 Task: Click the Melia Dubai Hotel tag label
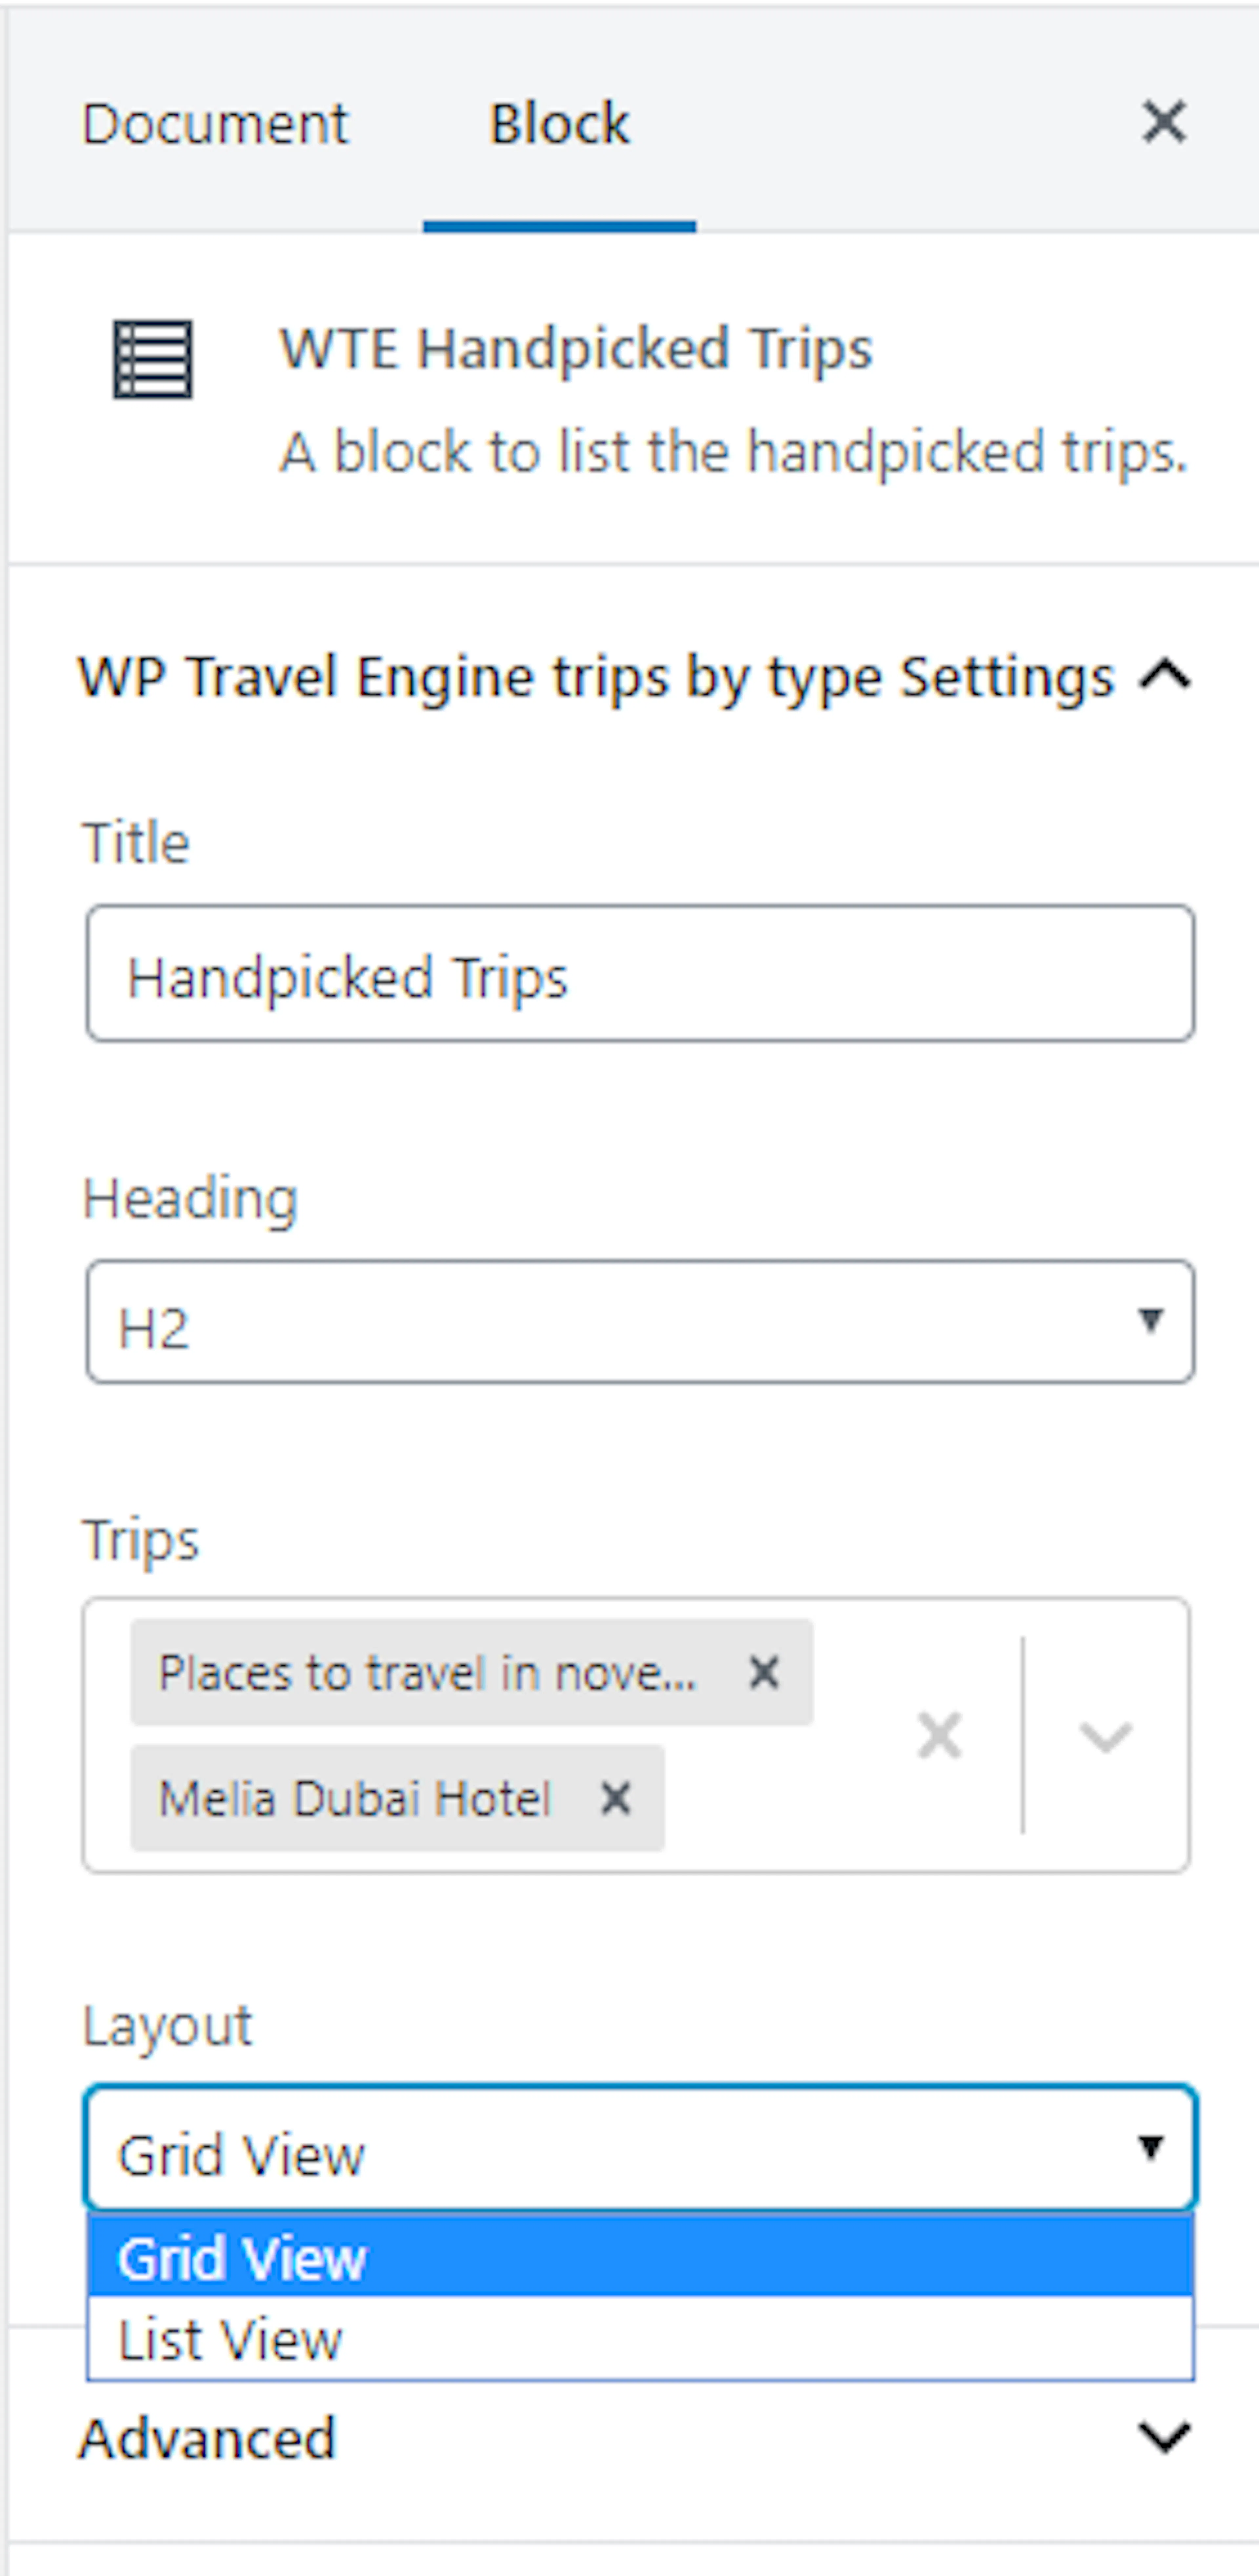tap(355, 1798)
